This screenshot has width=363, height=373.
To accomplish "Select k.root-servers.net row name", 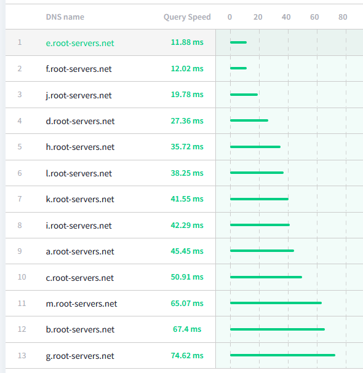I will point(80,199).
